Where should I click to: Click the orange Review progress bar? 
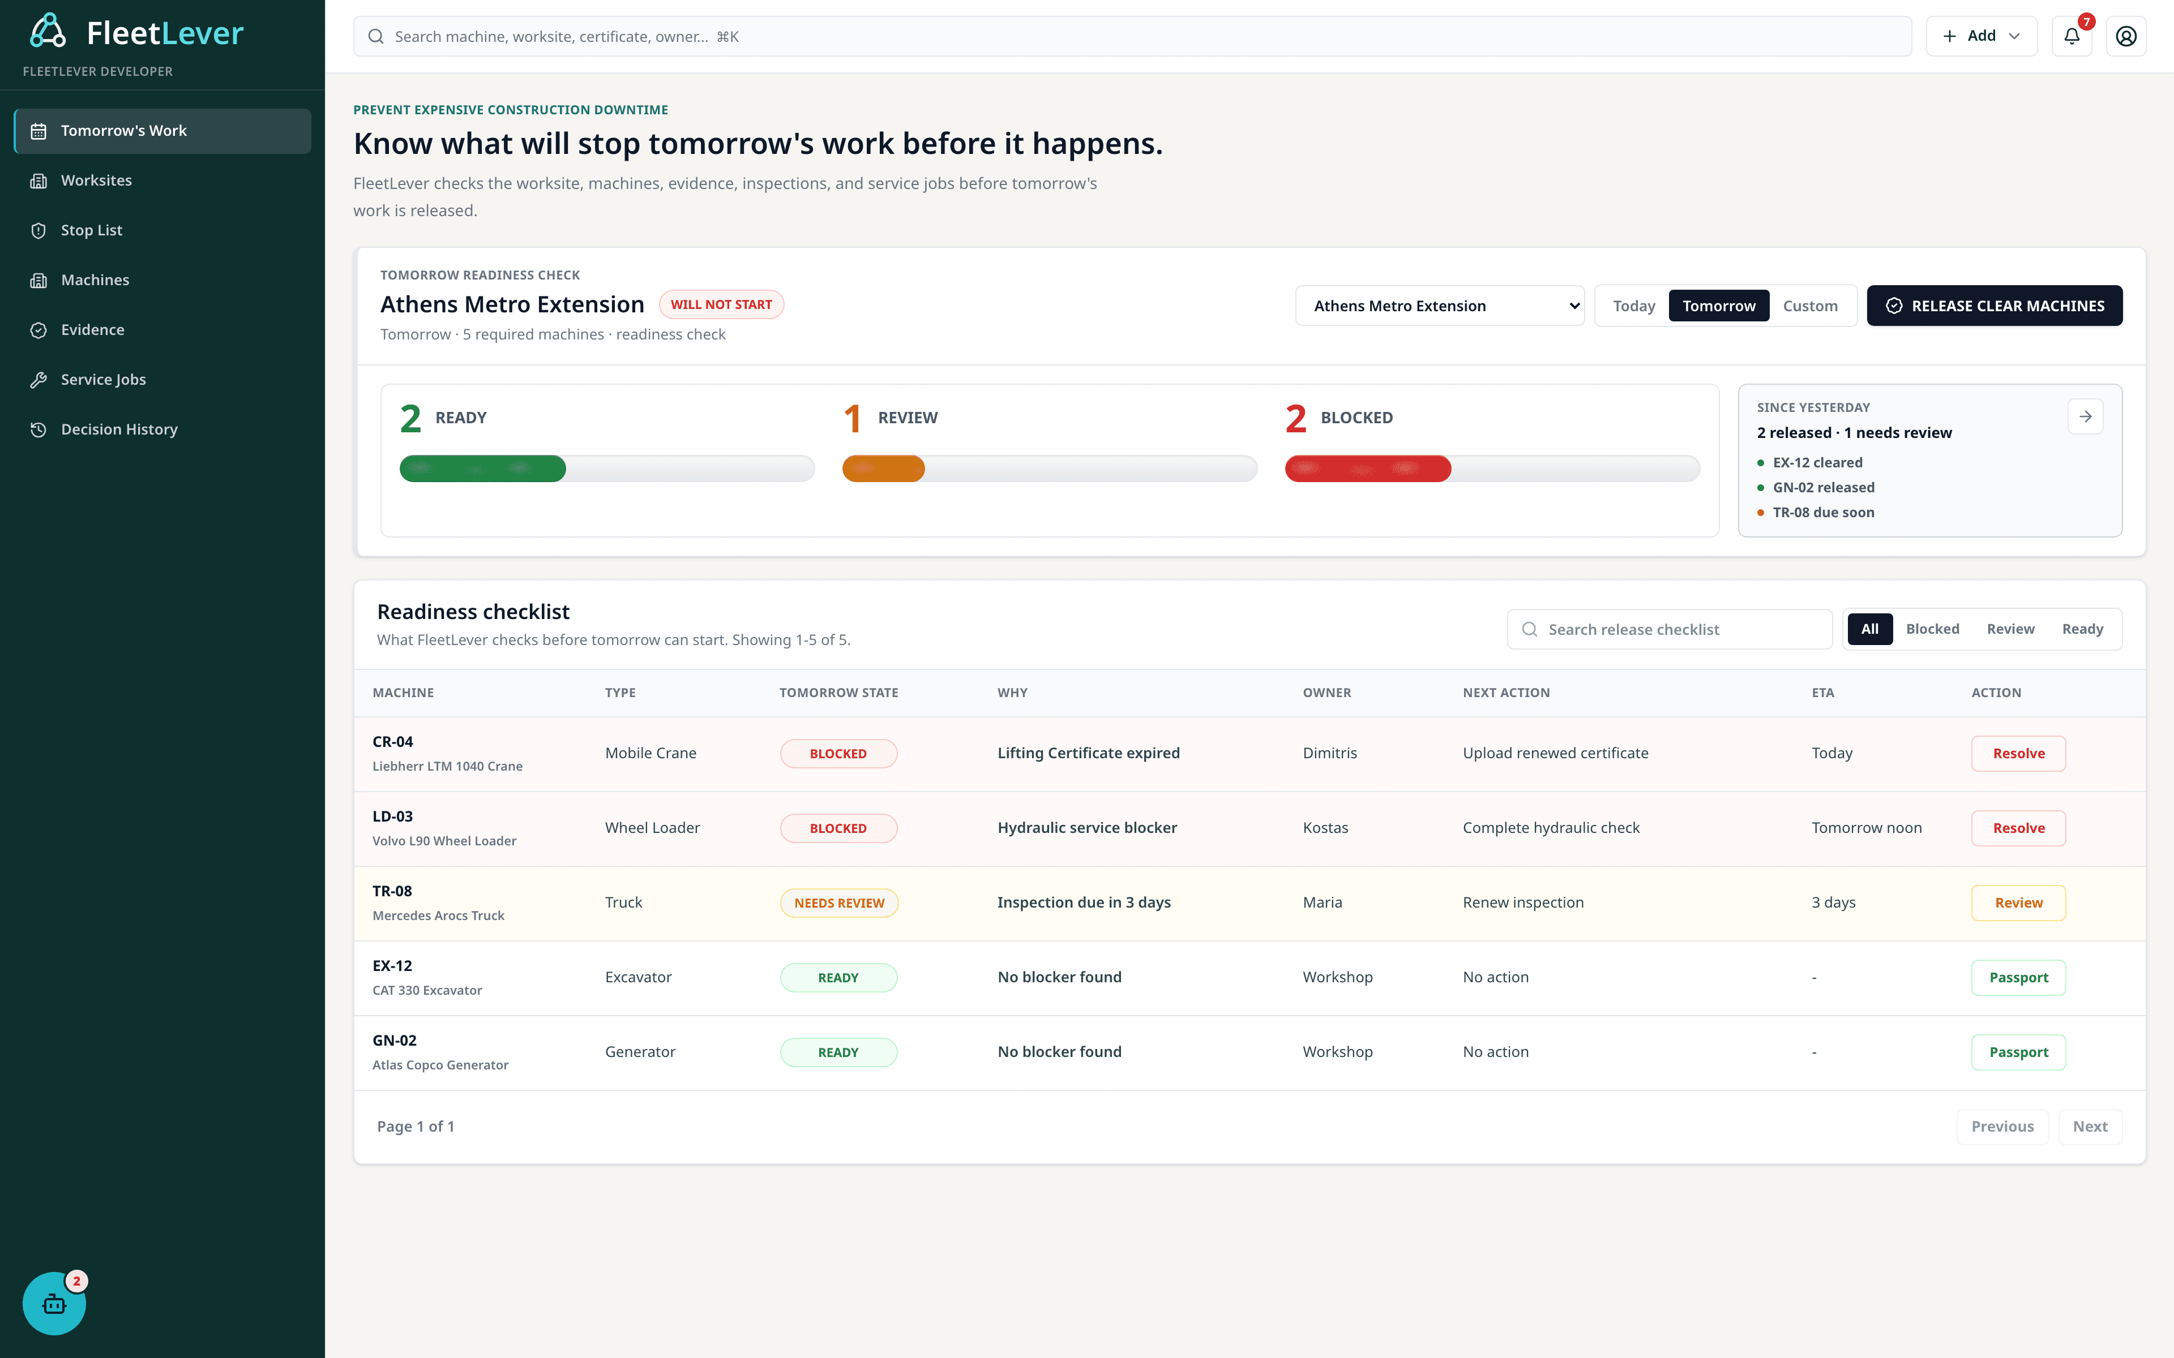point(1049,469)
